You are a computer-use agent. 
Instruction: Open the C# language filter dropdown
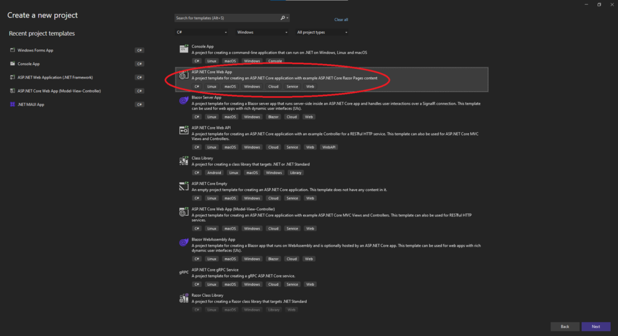(x=202, y=33)
